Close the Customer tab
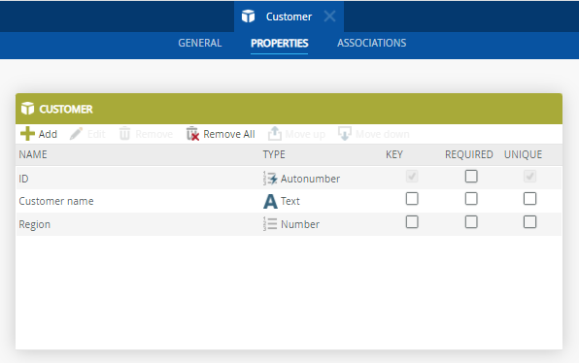579x363 pixels. point(329,16)
